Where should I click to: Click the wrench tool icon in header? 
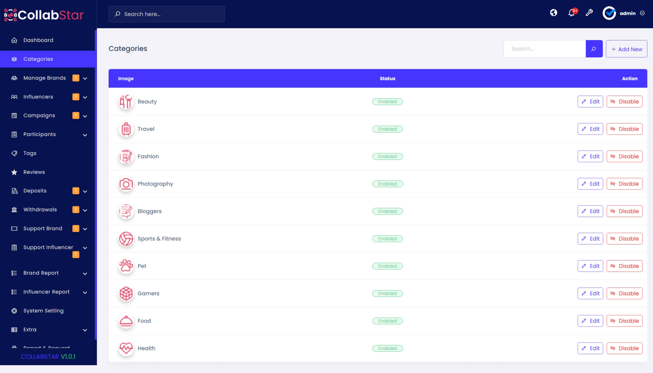coord(589,13)
